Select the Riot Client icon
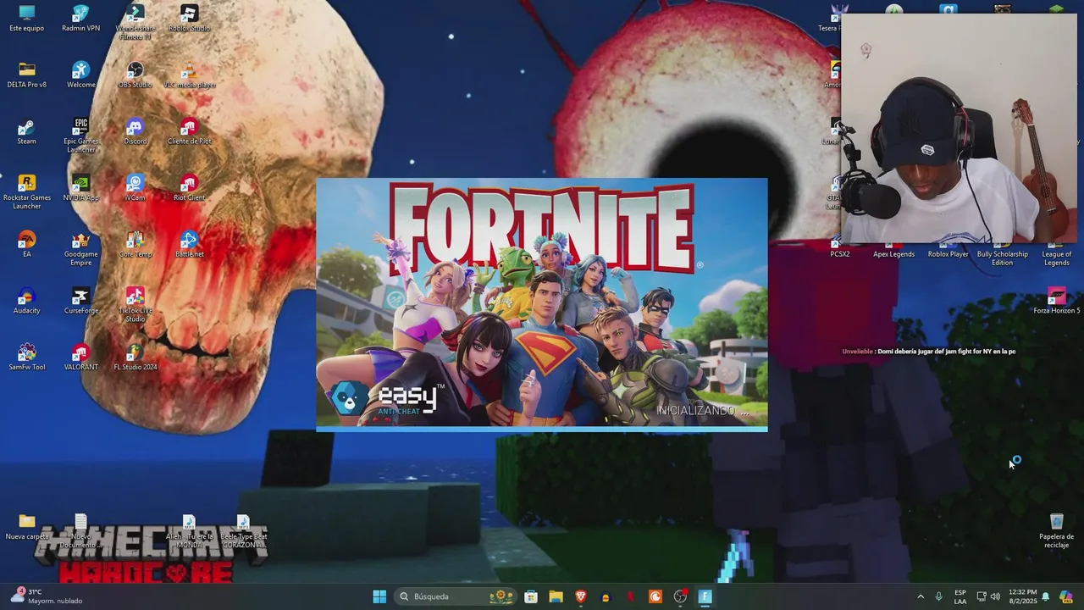This screenshot has width=1084, height=610. 189,188
